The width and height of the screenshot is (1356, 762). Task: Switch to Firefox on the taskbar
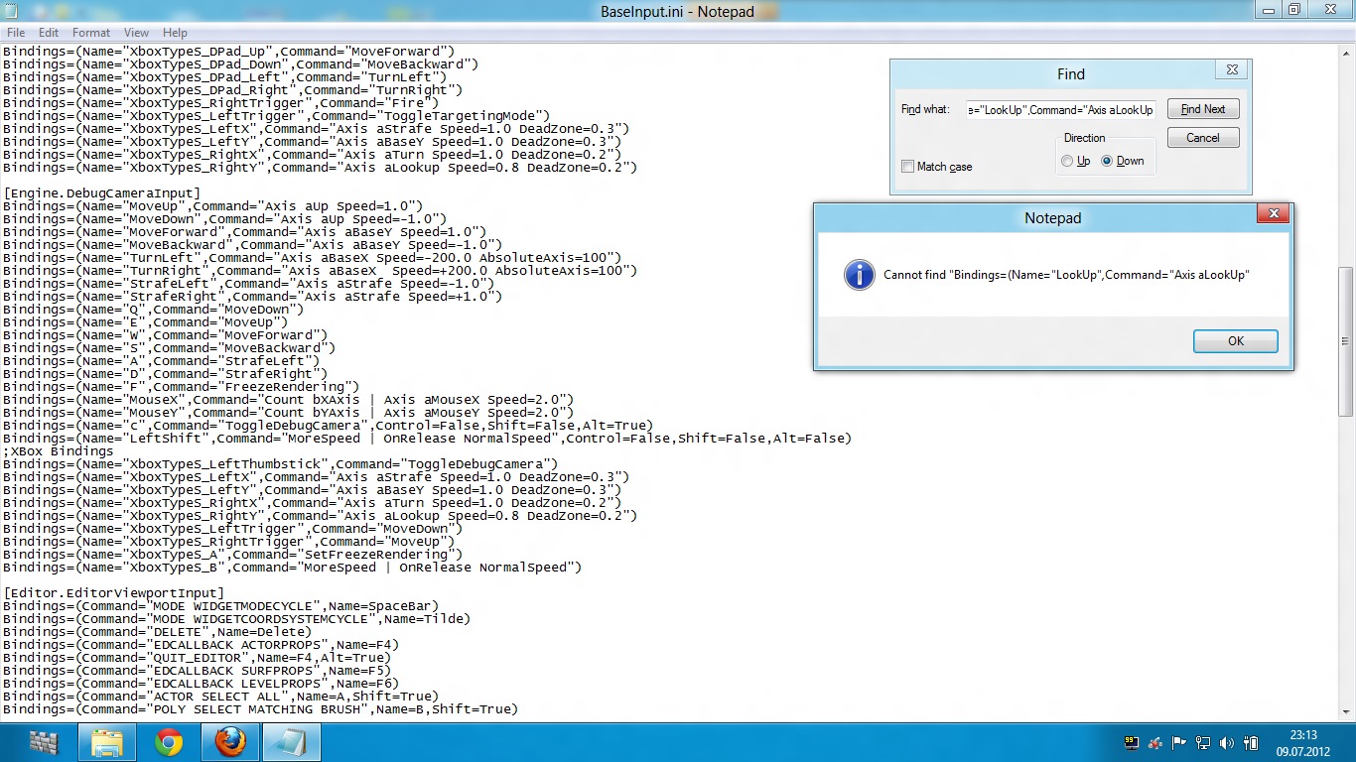230,742
